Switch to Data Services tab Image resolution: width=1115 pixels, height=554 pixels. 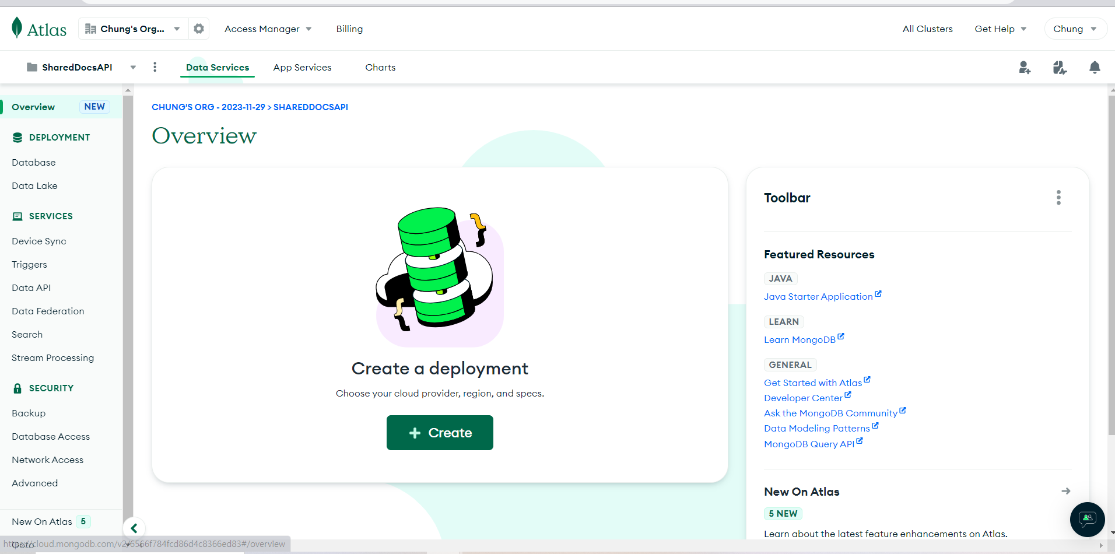click(218, 67)
